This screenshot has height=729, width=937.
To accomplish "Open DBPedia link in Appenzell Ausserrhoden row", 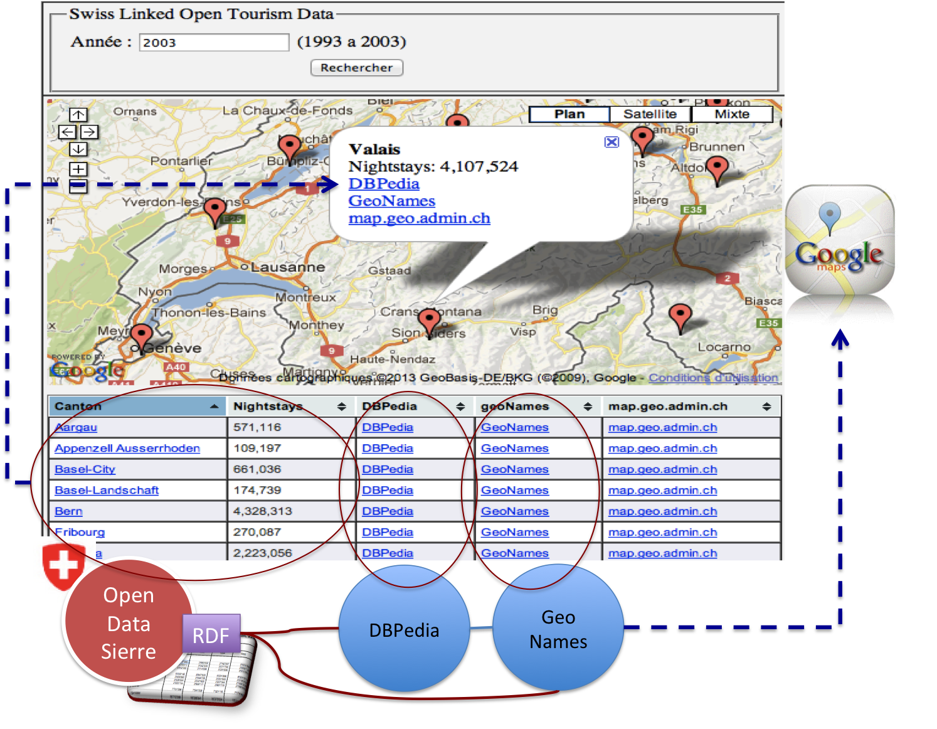I will click(388, 449).
